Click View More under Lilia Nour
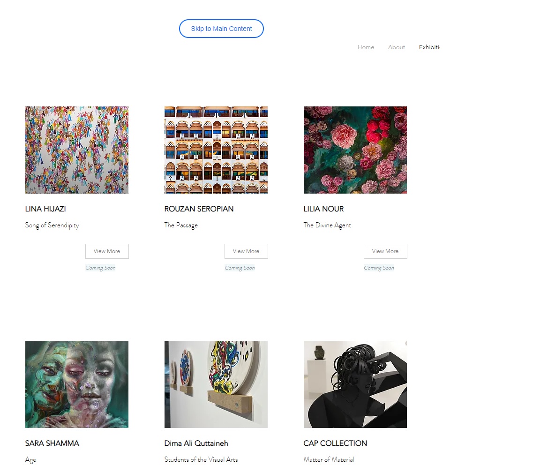The height and width of the screenshot is (473, 540). 385,251
